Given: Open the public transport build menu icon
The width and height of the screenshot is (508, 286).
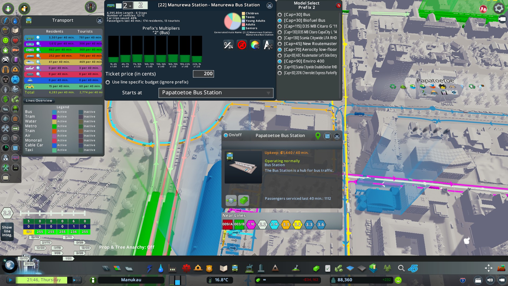Looking at the screenshot, I should click(235, 269).
